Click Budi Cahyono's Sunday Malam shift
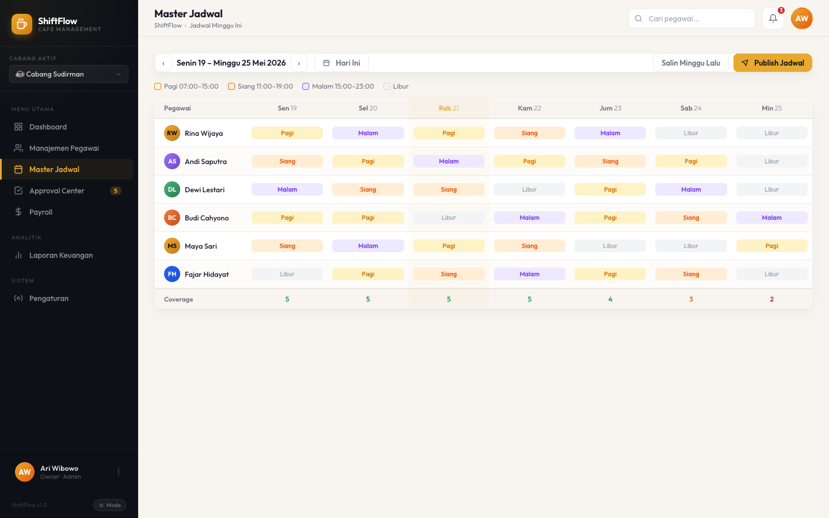This screenshot has height=518, width=829. pyautogui.click(x=771, y=218)
